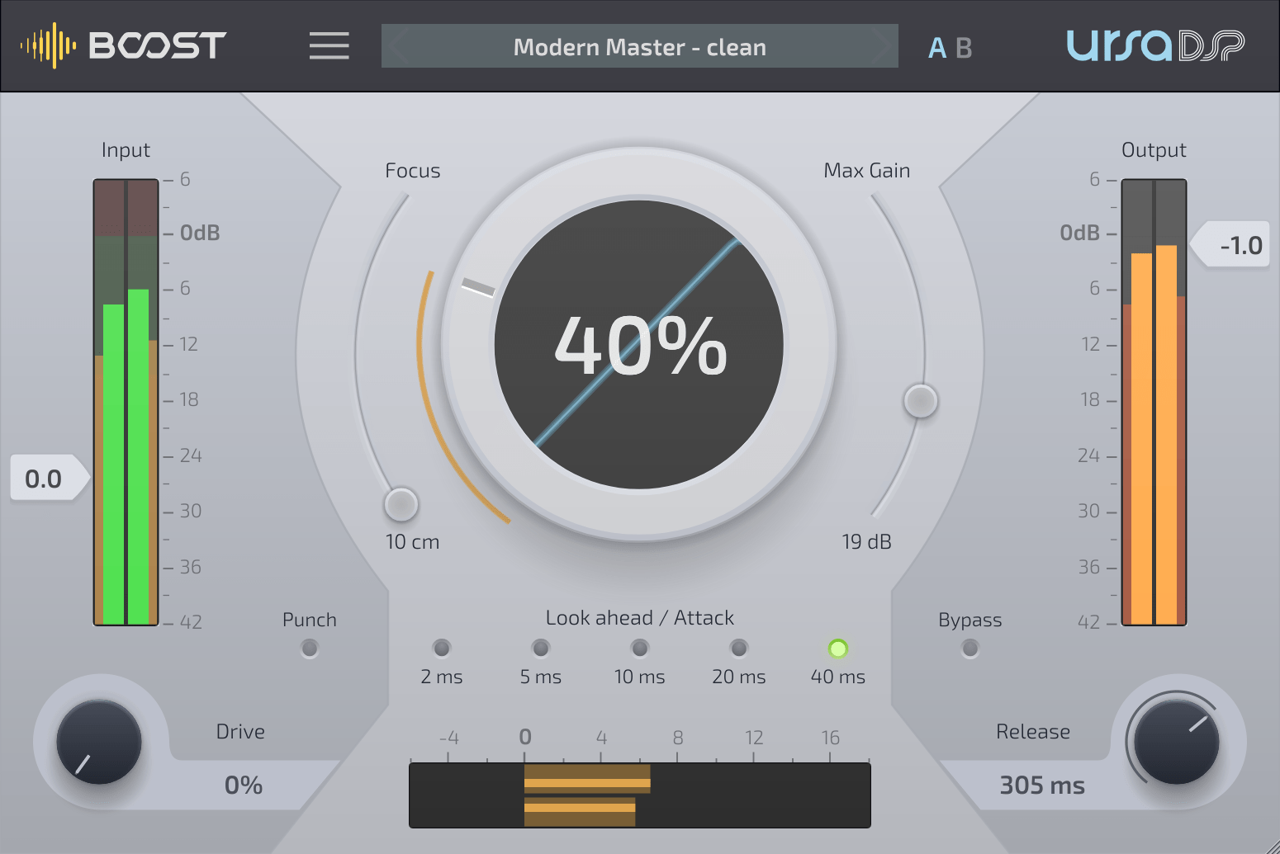
Task: Select 20 ms look ahead
Action: pos(739,648)
